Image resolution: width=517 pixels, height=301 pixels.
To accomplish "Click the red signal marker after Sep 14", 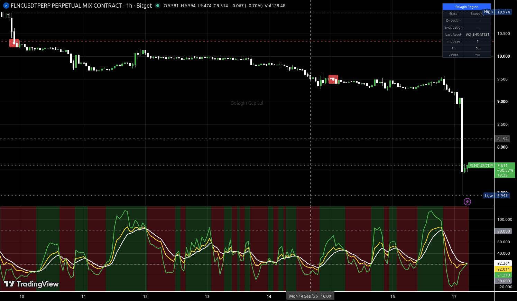I will [x=333, y=79].
